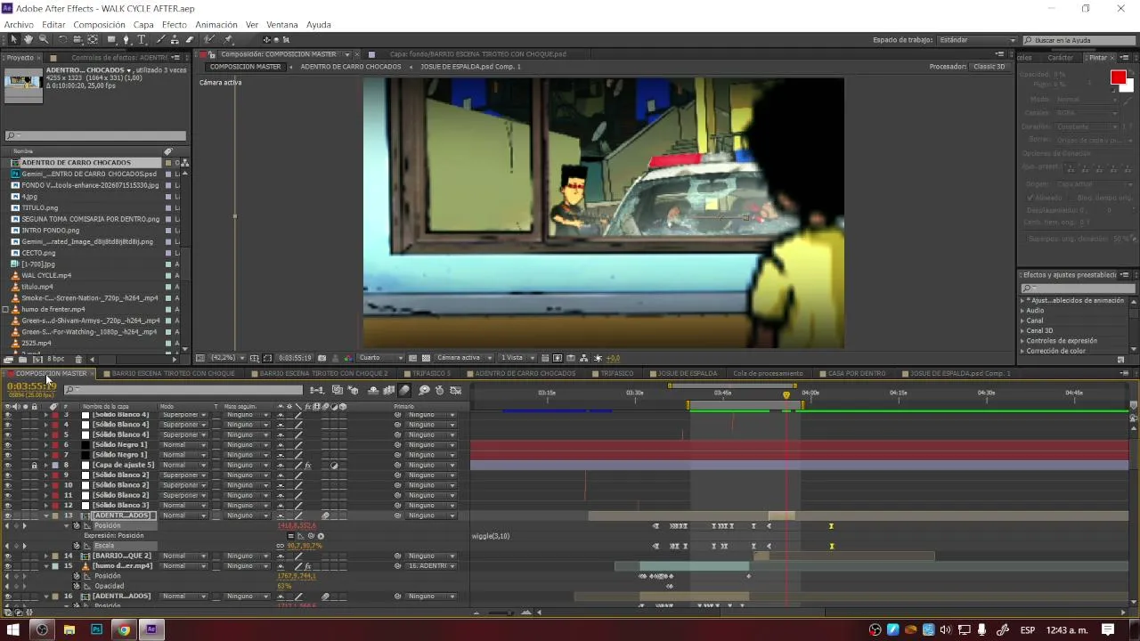The width and height of the screenshot is (1140, 641).
Task: Select the Type text tool
Action: point(142,39)
